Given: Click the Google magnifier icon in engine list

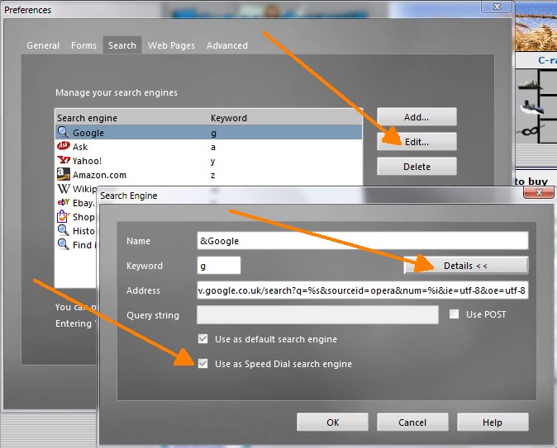Looking at the screenshot, I should [x=64, y=132].
